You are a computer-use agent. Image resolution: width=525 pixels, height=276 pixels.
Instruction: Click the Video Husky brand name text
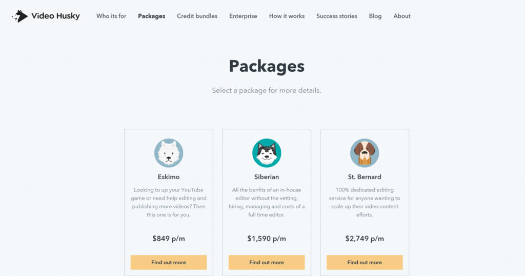[55, 16]
